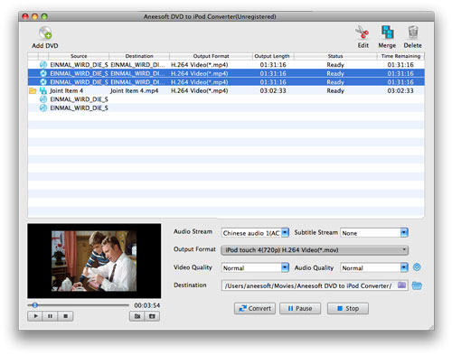Stop the preview playback
The width and height of the screenshot is (452, 355).
click(65, 316)
